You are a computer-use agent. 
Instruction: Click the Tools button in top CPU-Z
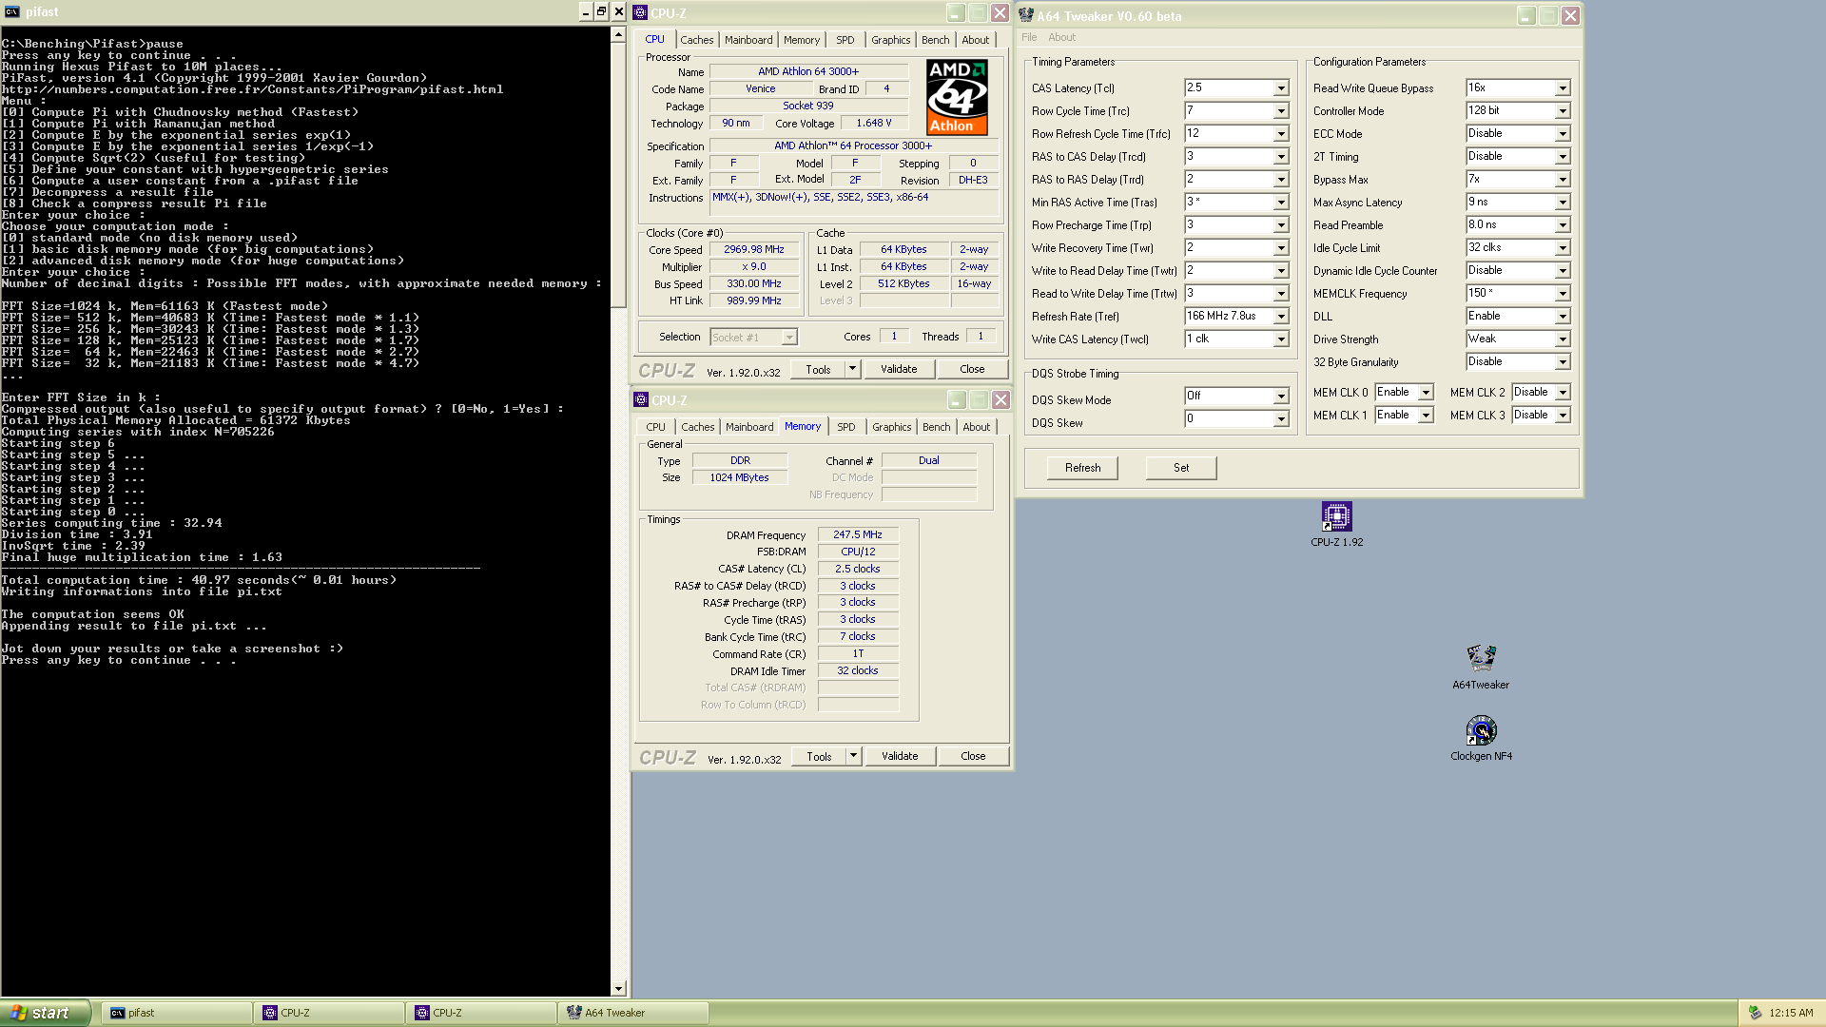[818, 369]
